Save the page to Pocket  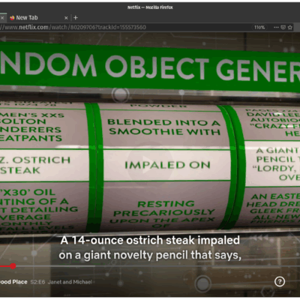pyautogui.click(x=283, y=27)
